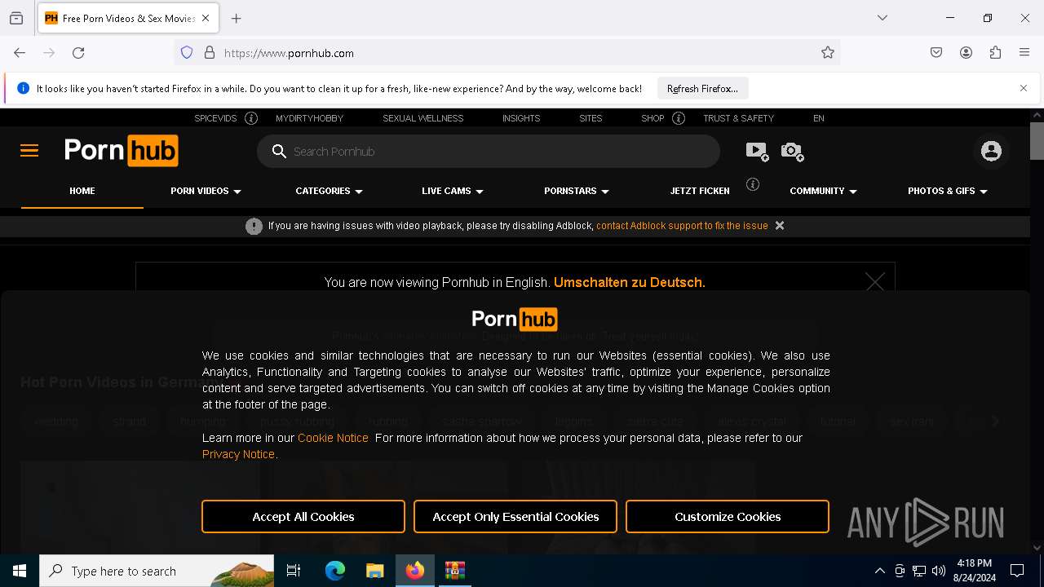
Task: Open the site hamburger menu
Action: click(x=29, y=151)
